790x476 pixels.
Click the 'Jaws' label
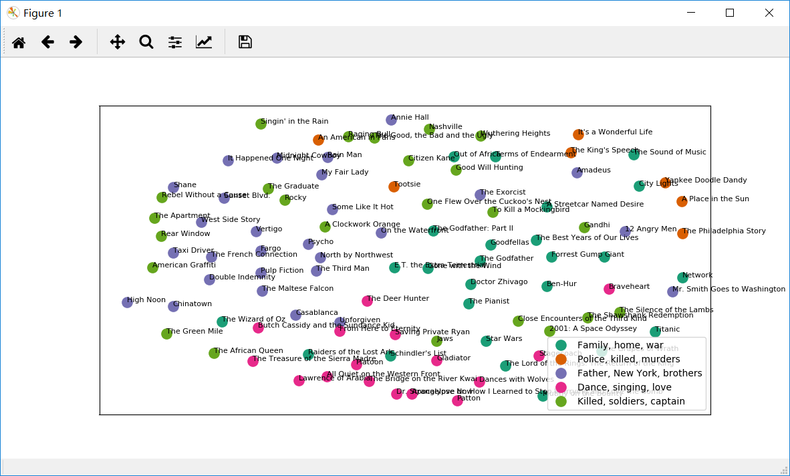[445, 338]
